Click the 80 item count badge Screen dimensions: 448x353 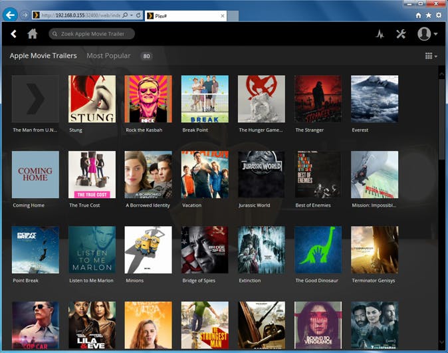click(x=146, y=57)
